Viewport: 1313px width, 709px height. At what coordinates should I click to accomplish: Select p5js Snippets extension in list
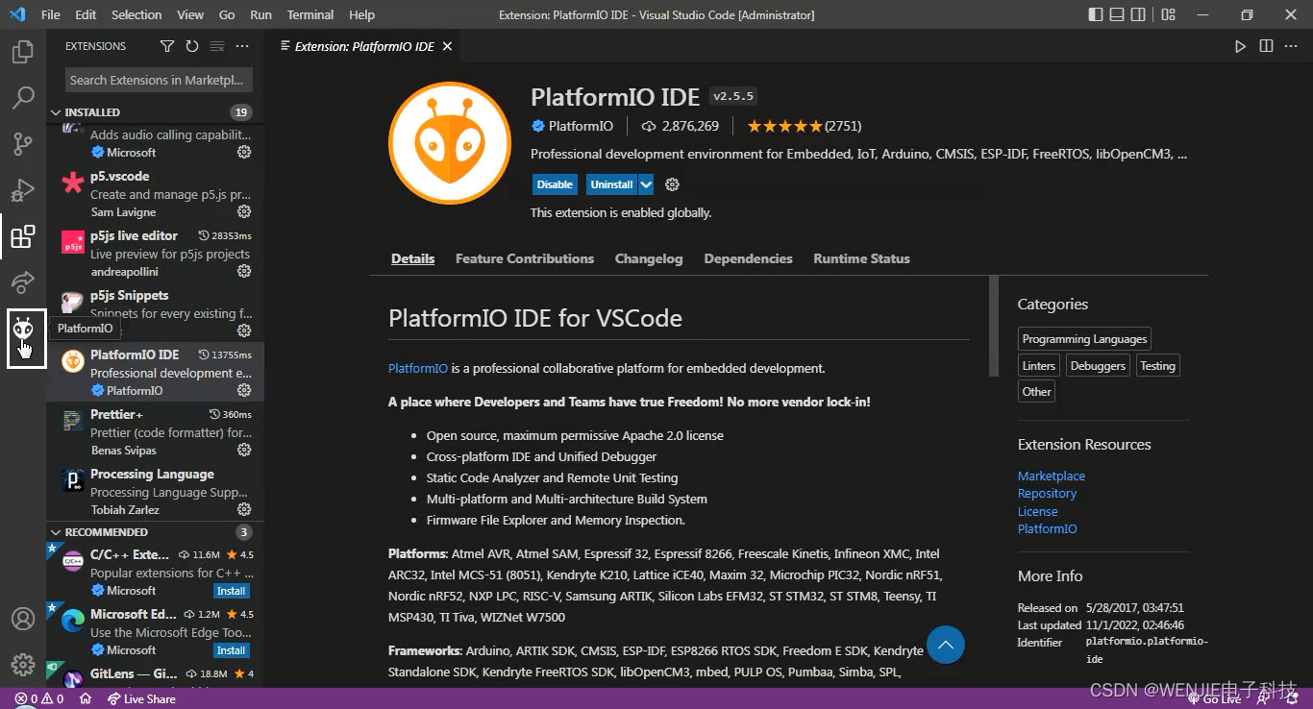(x=156, y=313)
